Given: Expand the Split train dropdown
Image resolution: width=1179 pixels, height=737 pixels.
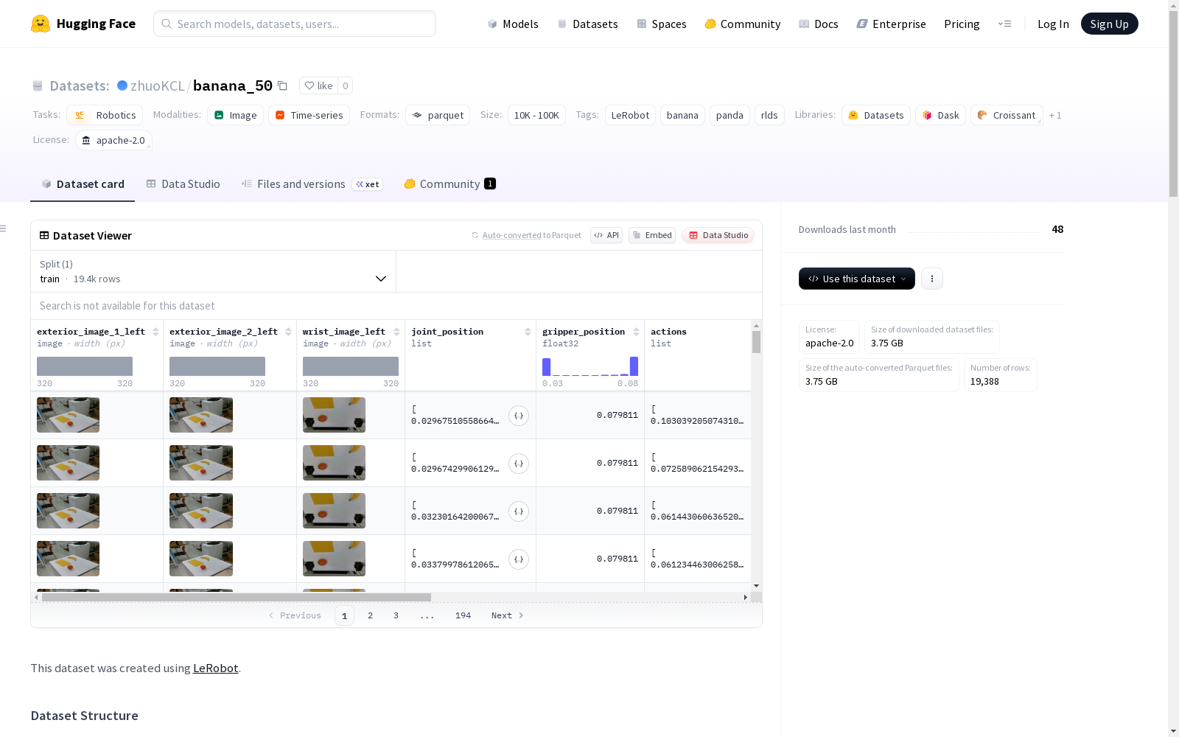Looking at the screenshot, I should pos(213,271).
